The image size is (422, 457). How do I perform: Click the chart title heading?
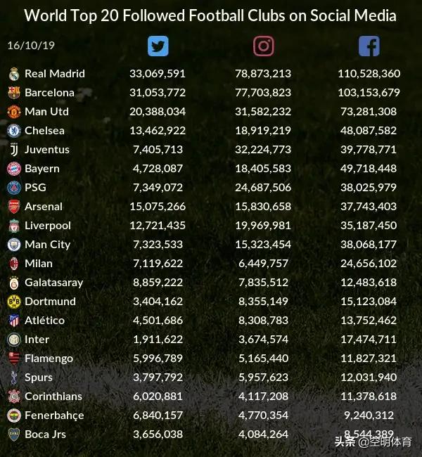(210, 15)
